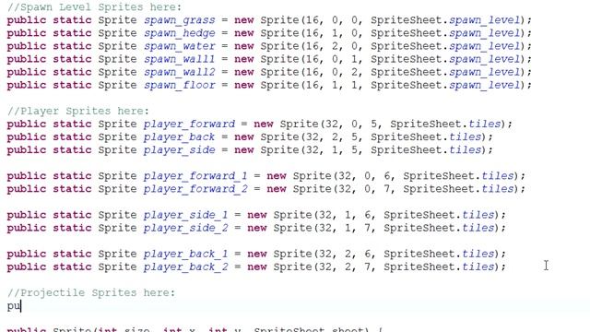This screenshot has height=332, width=590.
Task: Click 'Sprite(32' constructor call on player_forward_2 line
Action: tap(323, 189)
